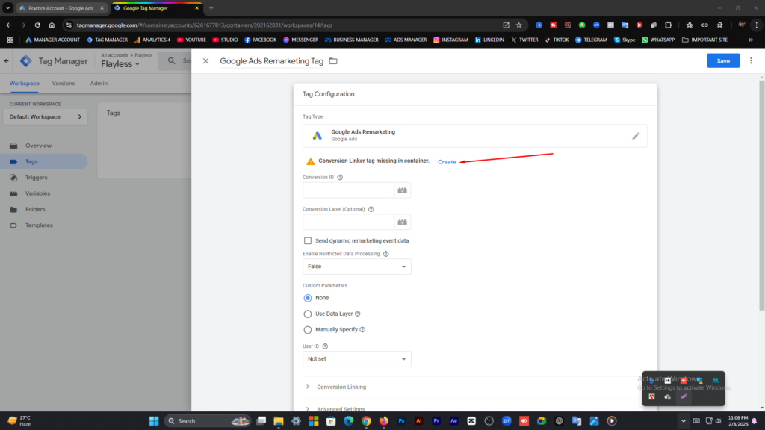Show help for Manually Specify
The width and height of the screenshot is (765, 430).
[362, 330]
